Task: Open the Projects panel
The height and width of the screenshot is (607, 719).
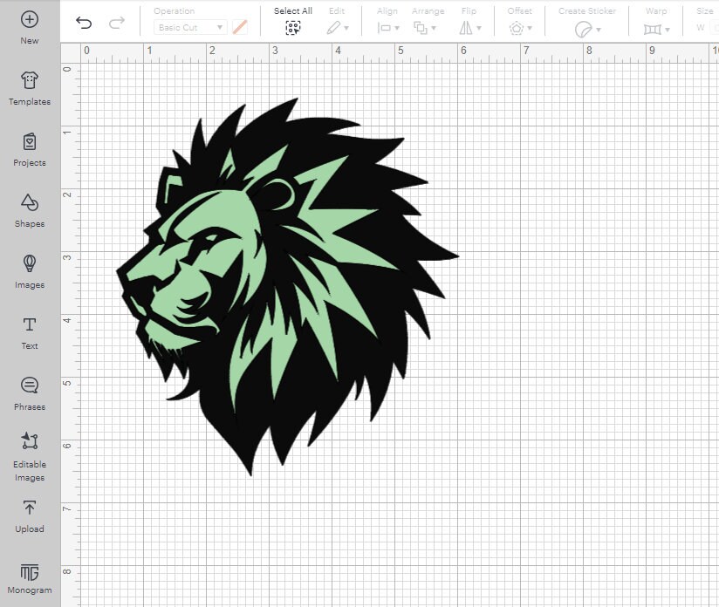Action: (x=30, y=150)
